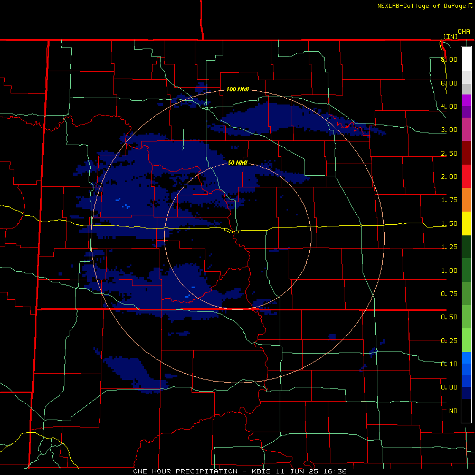Pick the white swatch at legend top
Viewport: 475px width, 475px height.
[x=466, y=59]
